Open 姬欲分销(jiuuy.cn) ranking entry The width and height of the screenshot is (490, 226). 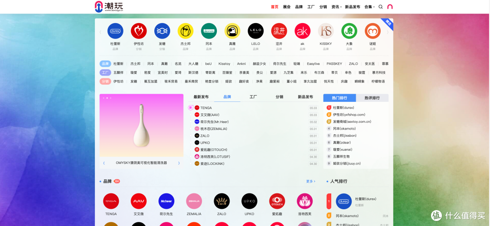(x=347, y=163)
